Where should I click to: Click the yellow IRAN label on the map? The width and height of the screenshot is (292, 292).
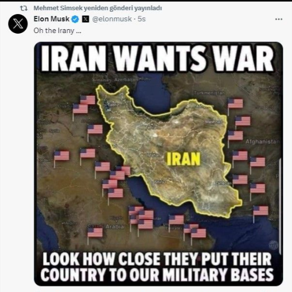point(183,159)
